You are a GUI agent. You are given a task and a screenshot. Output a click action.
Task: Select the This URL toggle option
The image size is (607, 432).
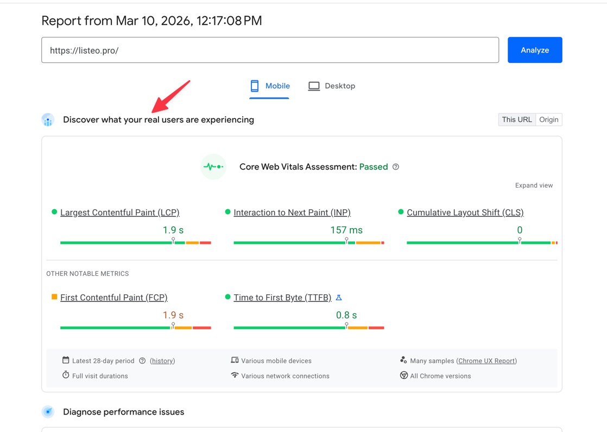(517, 120)
